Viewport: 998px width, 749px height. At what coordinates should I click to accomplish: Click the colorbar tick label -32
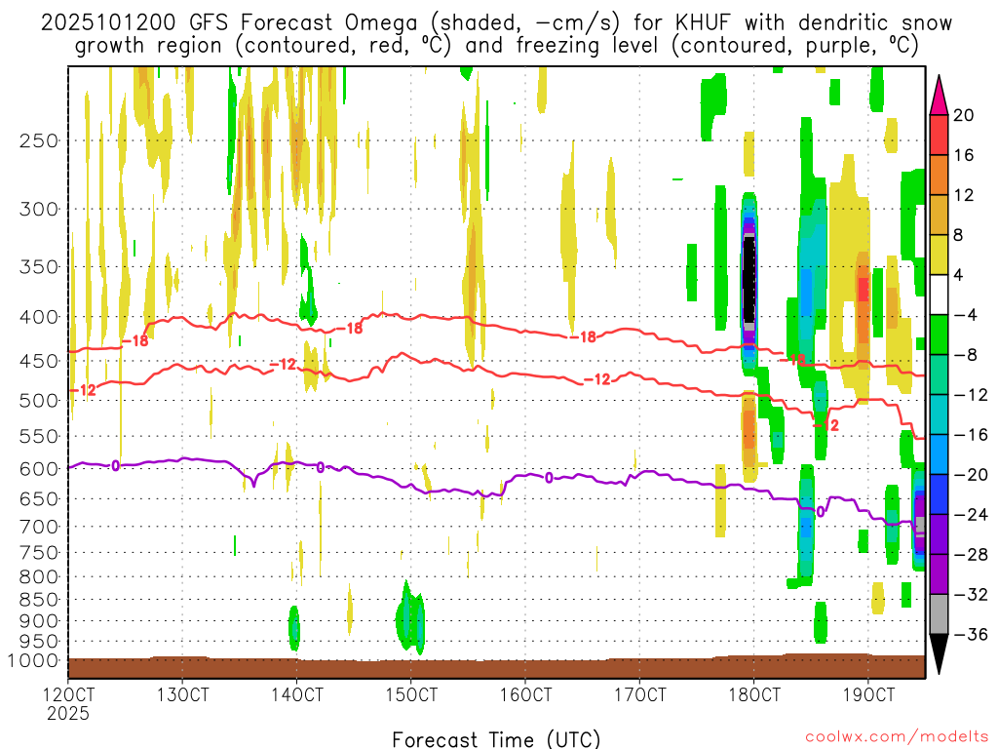[x=971, y=594]
